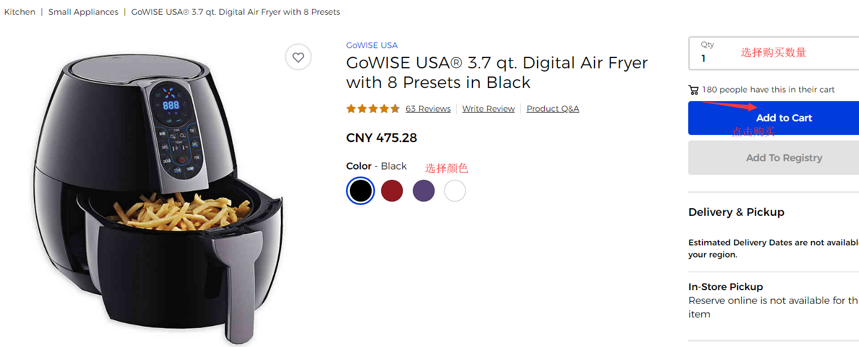This screenshot has height=347, width=859.
Task: Open Small Appliances breadcrumb
Action: click(83, 12)
